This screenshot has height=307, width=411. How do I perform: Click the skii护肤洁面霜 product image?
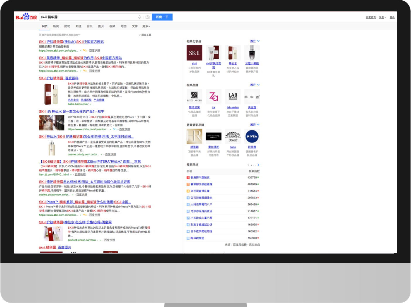pyautogui.click(x=214, y=53)
